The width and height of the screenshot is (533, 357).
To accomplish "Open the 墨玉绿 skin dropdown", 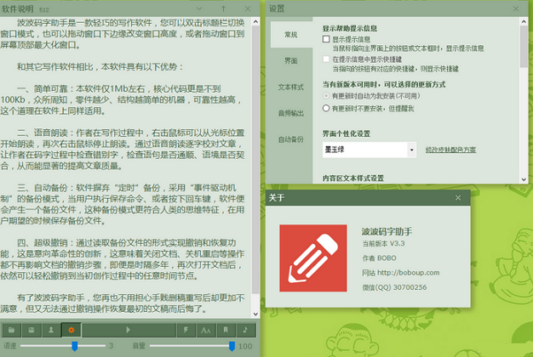I will [370, 150].
